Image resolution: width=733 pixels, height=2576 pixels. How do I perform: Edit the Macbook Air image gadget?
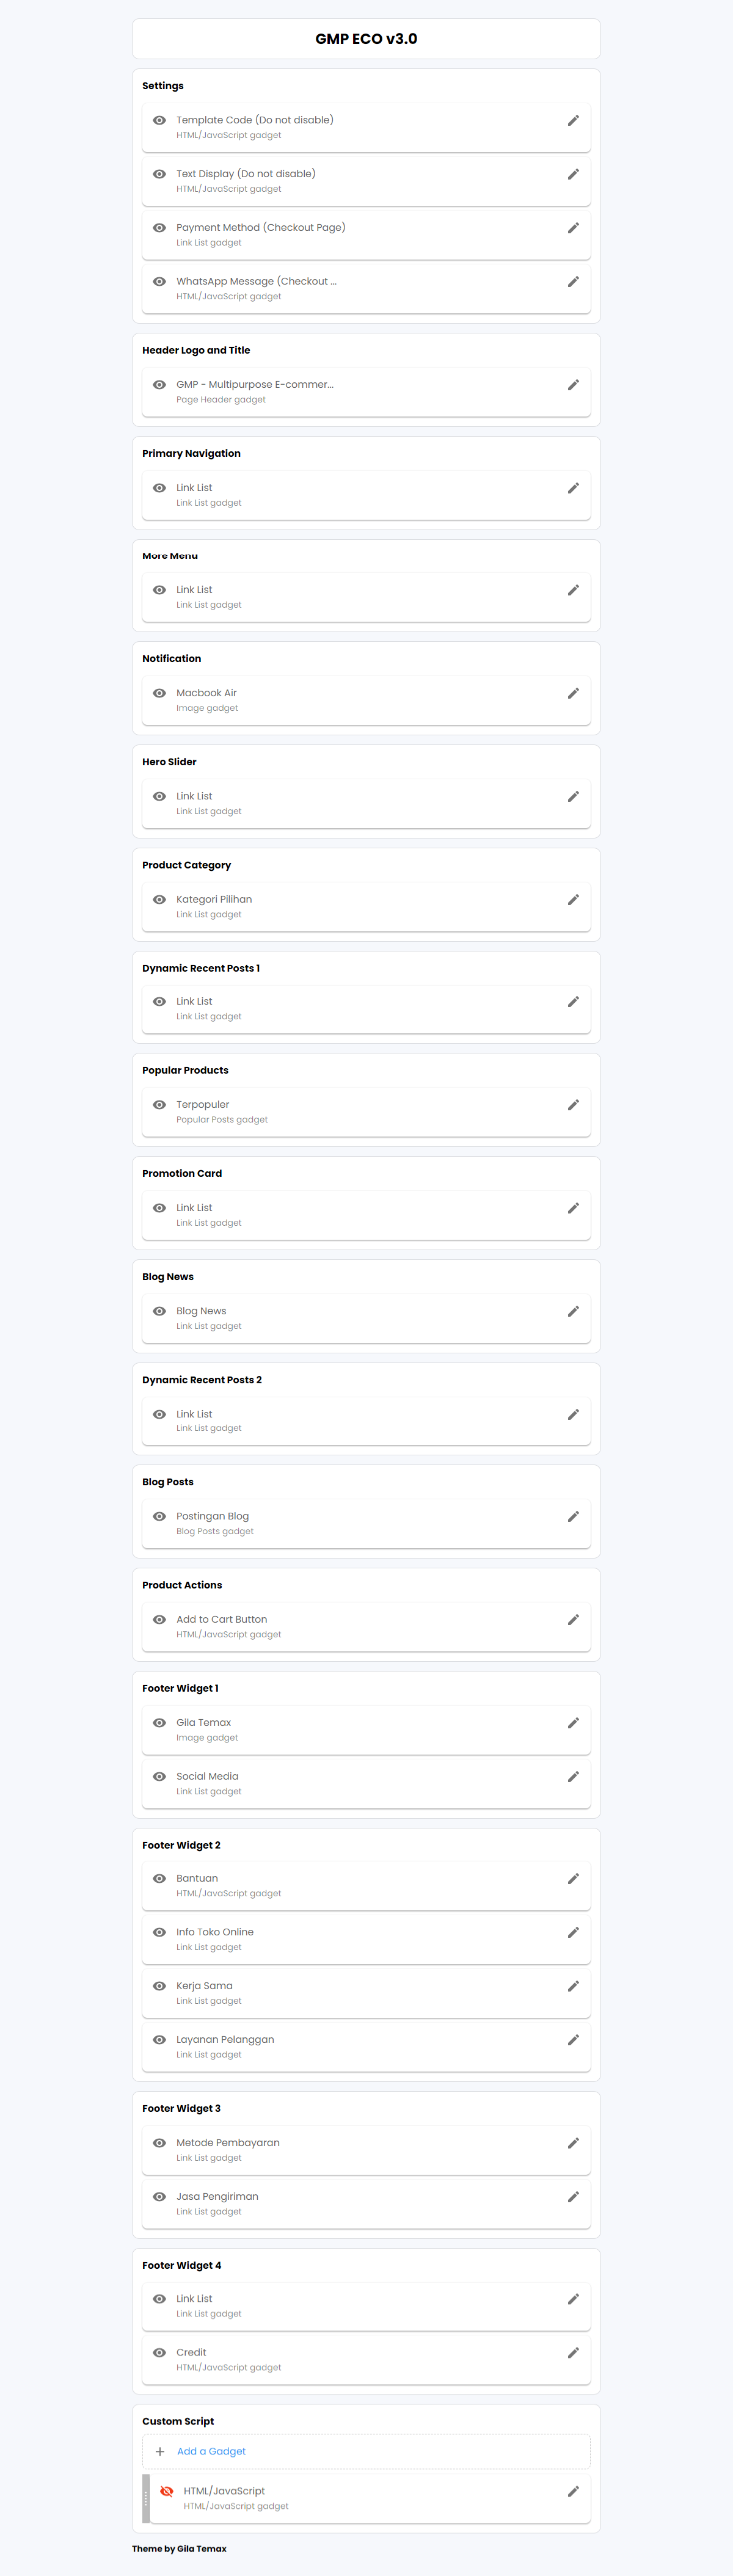[x=573, y=694]
